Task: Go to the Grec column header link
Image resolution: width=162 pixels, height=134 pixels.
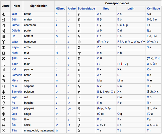Action: pos(106,8)
